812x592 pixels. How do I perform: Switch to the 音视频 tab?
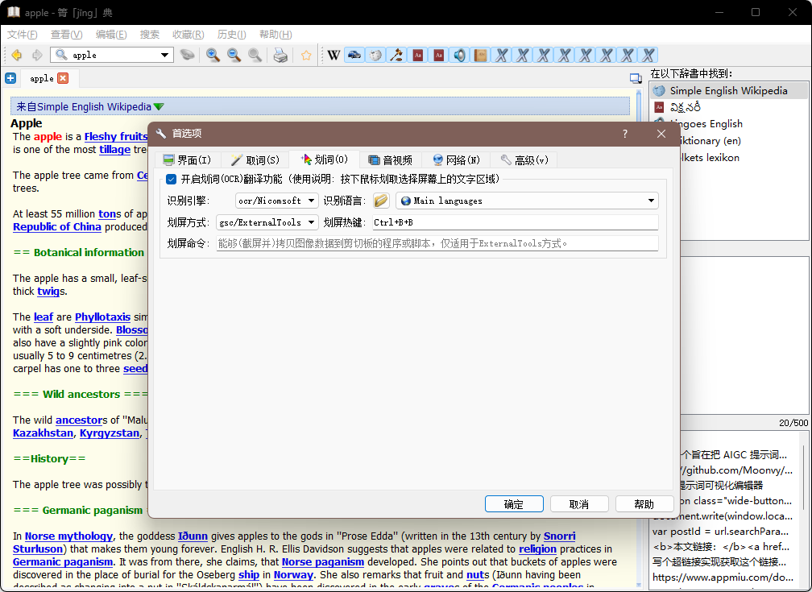click(390, 160)
